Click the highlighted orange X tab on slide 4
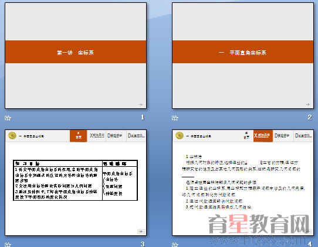Screen dimensions: 318x247 point(263,136)
